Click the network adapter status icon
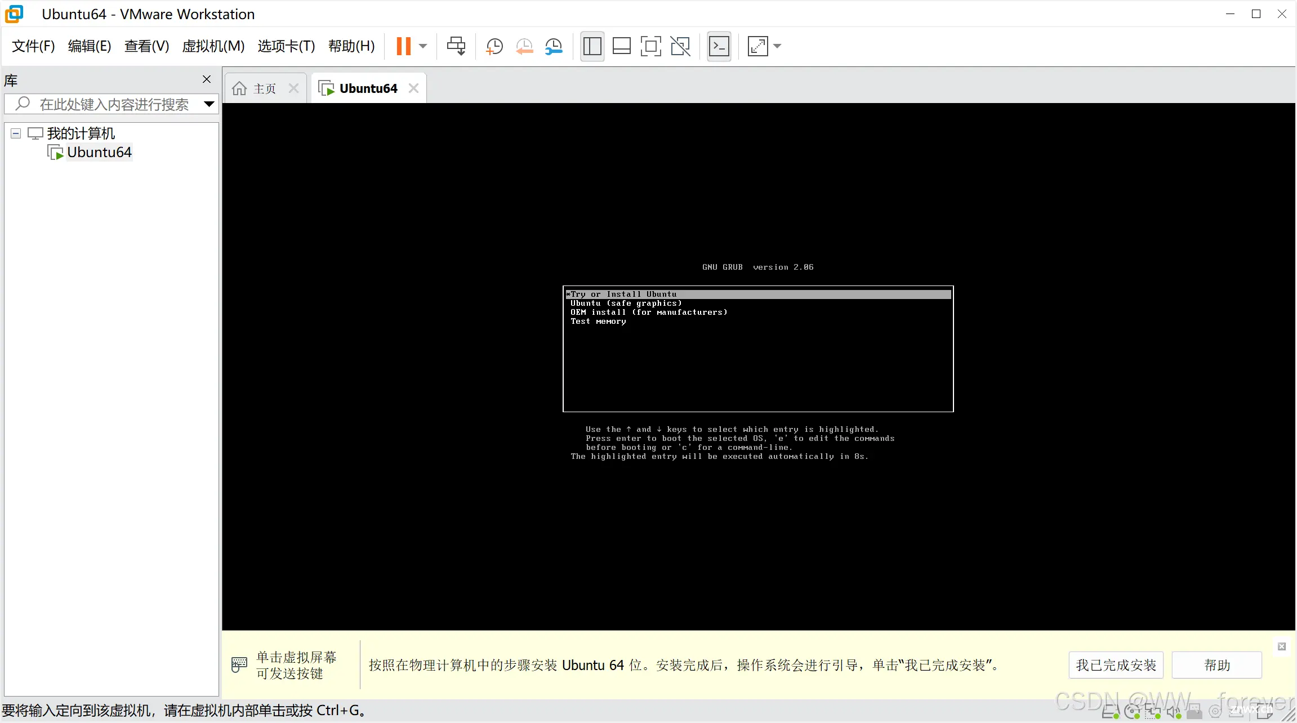This screenshot has height=723, width=1297. click(x=1153, y=712)
